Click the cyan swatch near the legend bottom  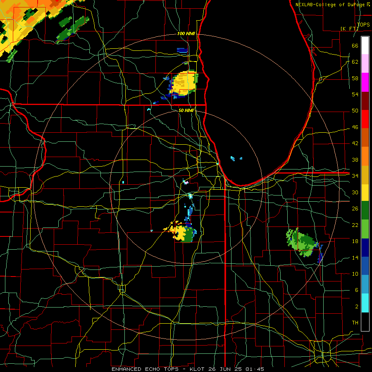[365, 303]
